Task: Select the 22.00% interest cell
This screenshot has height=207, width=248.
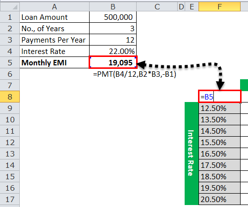Action: pyautogui.click(x=113, y=51)
